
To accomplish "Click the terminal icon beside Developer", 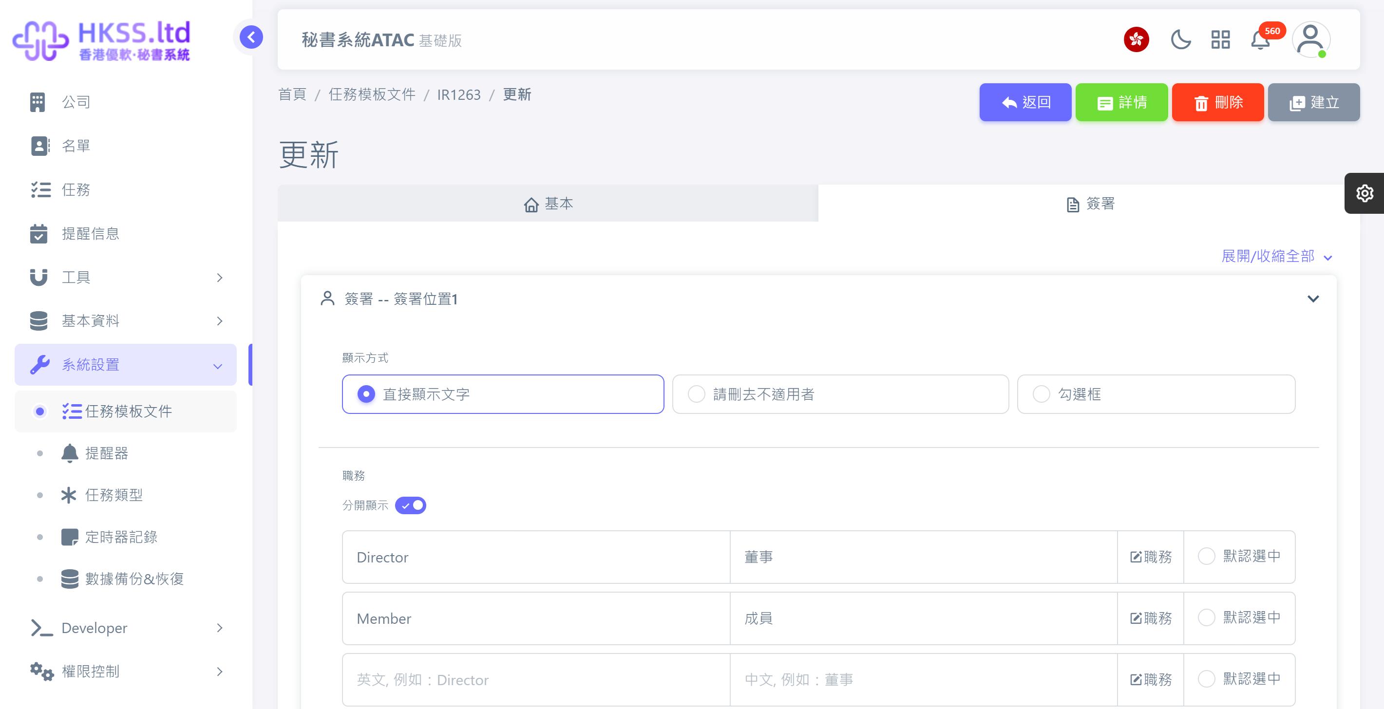I will pyautogui.click(x=42, y=628).
